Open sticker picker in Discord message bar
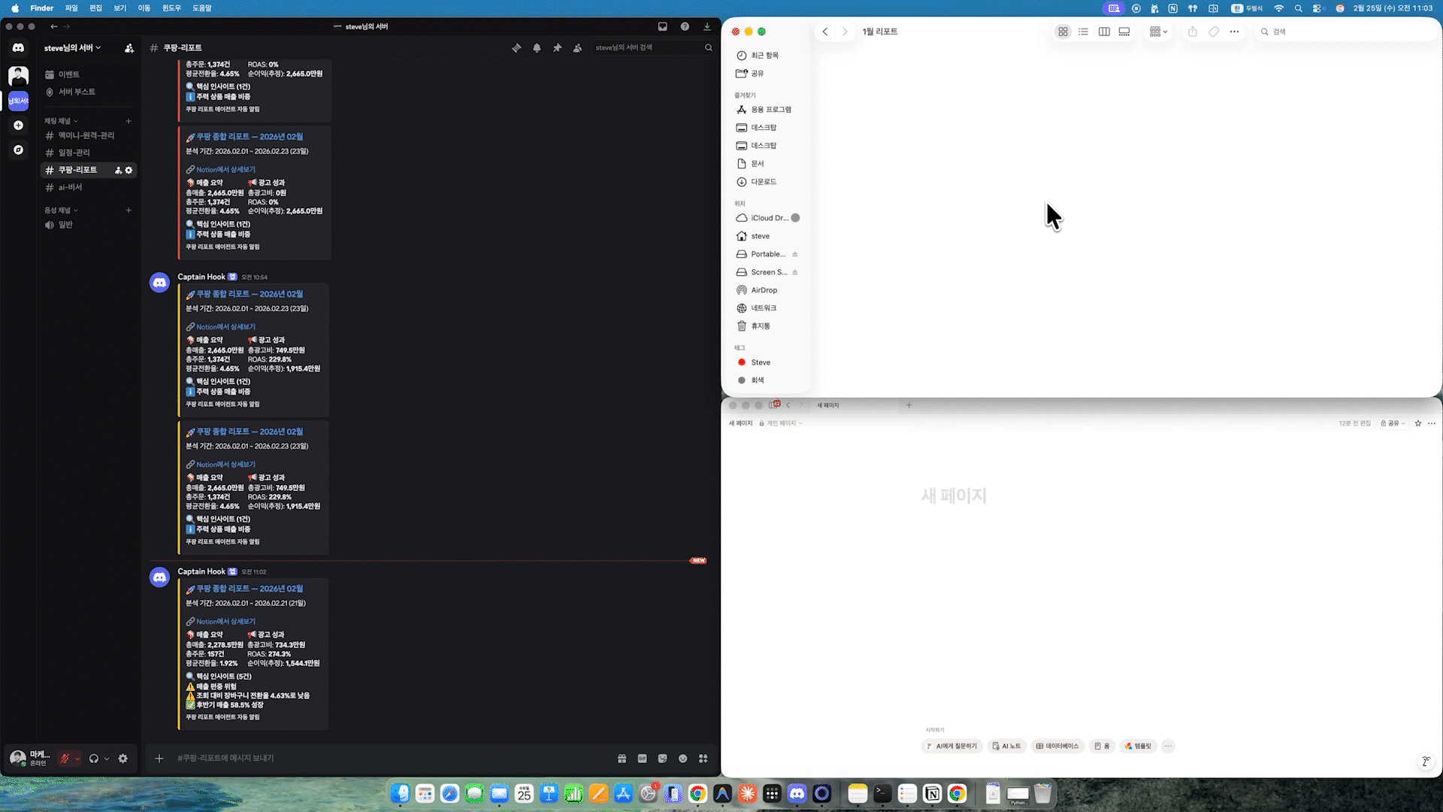The width and height of the screenshot is (1443, 812). click(x=662, y=759)
